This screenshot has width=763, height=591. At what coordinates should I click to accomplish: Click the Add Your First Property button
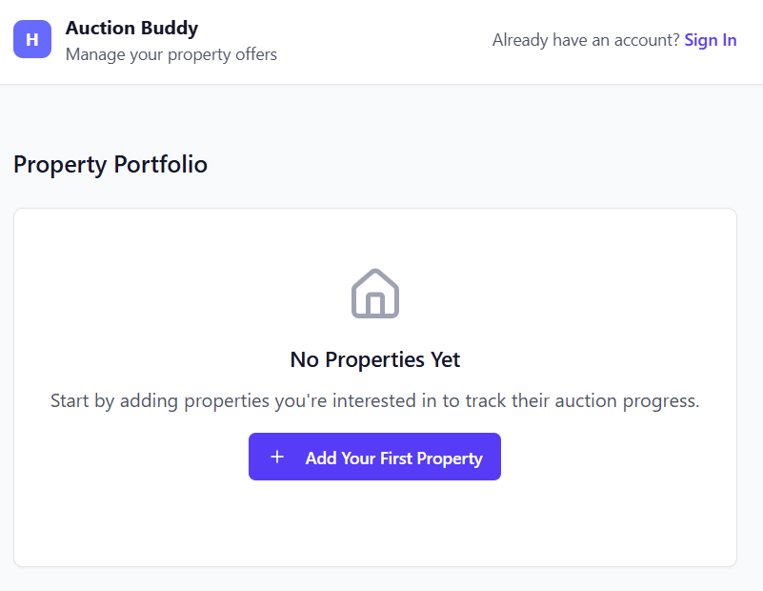pos(374,457)
